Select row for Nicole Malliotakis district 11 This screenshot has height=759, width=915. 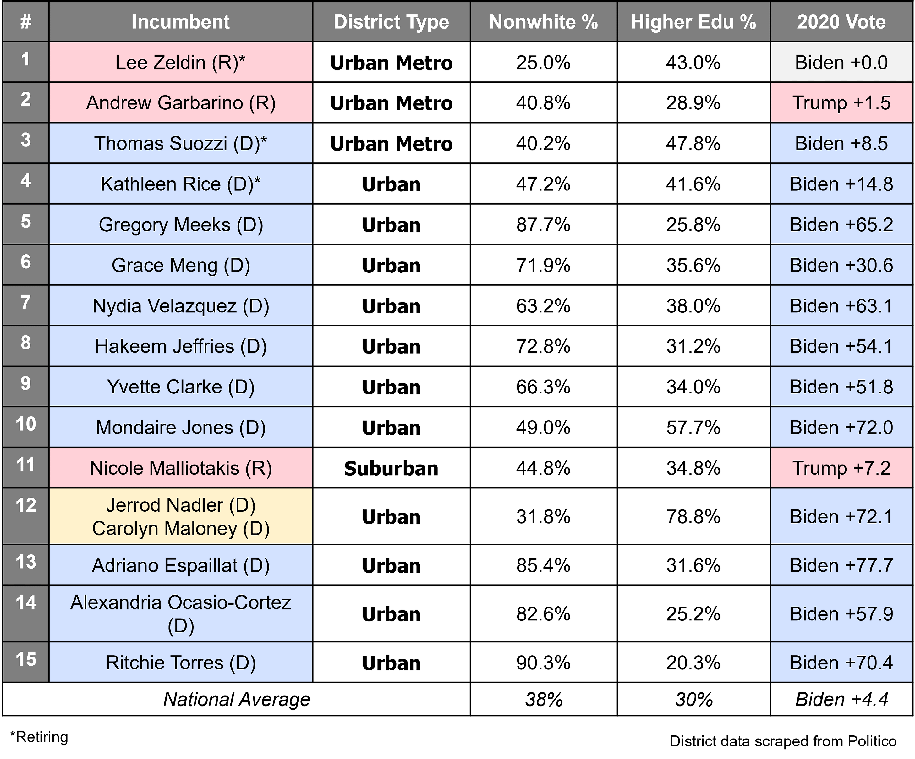tap(457, 466)
